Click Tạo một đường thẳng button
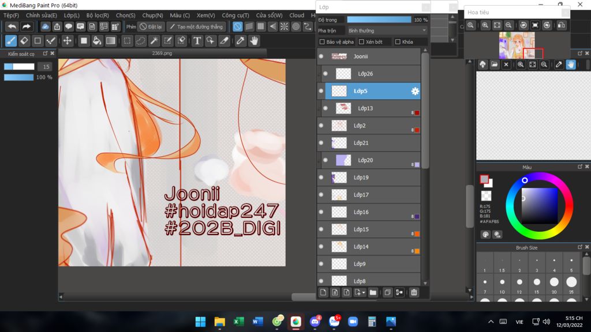The image size is (591, 332). (196, 27)
